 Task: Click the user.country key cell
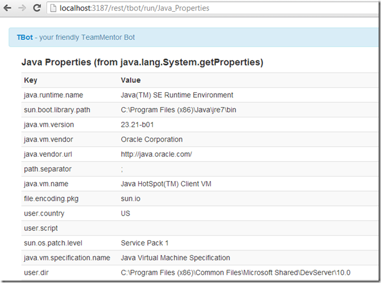tap(44, 213)
